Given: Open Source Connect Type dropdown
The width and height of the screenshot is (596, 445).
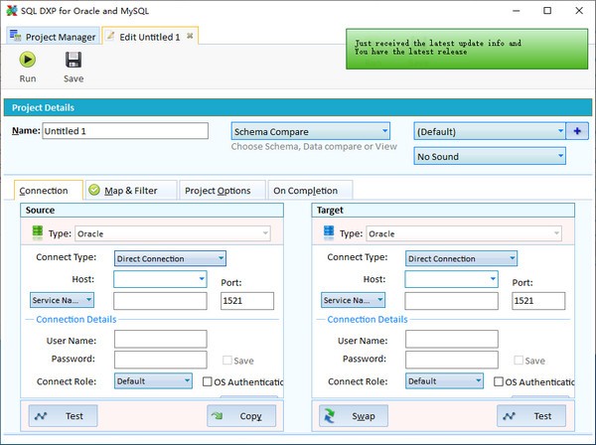Looking at the screenshot, I should [x=170, y=258].
